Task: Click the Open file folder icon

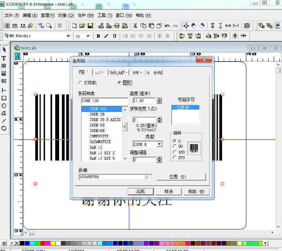Action: 82,26
